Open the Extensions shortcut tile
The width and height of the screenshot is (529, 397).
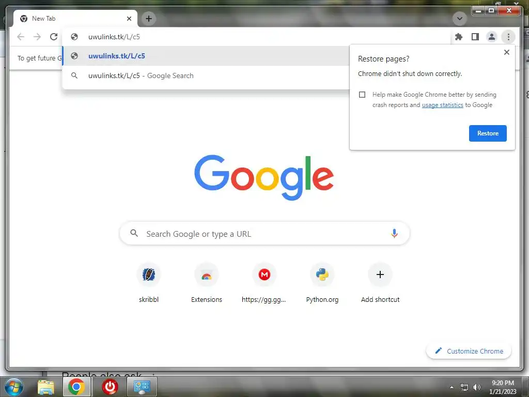tap(207, 284)
